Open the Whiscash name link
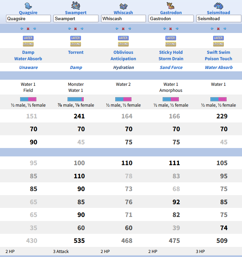 [123, 13]
